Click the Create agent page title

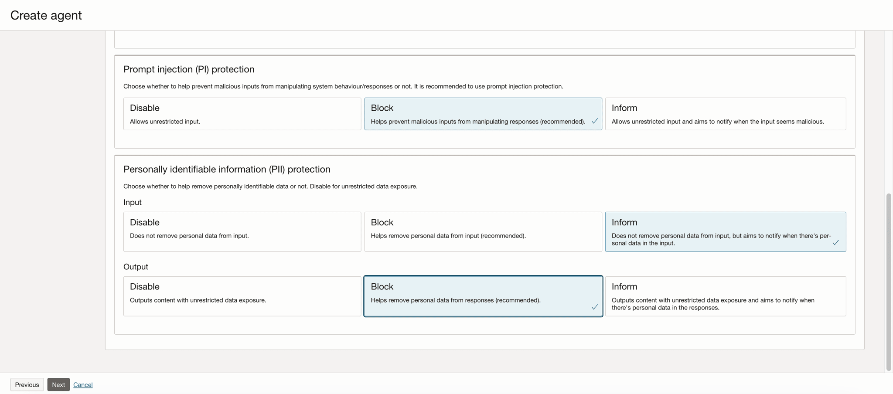[46, 15]
